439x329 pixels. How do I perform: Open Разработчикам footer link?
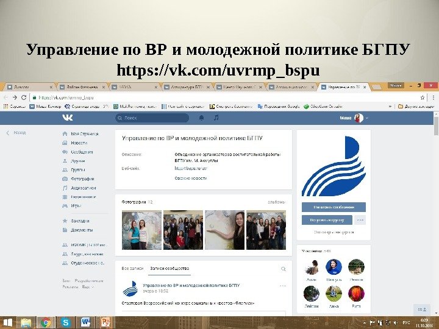89,281
